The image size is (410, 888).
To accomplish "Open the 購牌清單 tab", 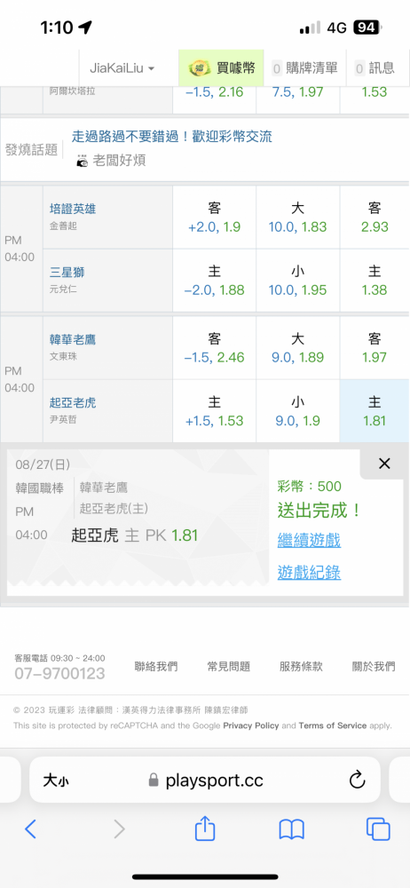I will 305,68.
